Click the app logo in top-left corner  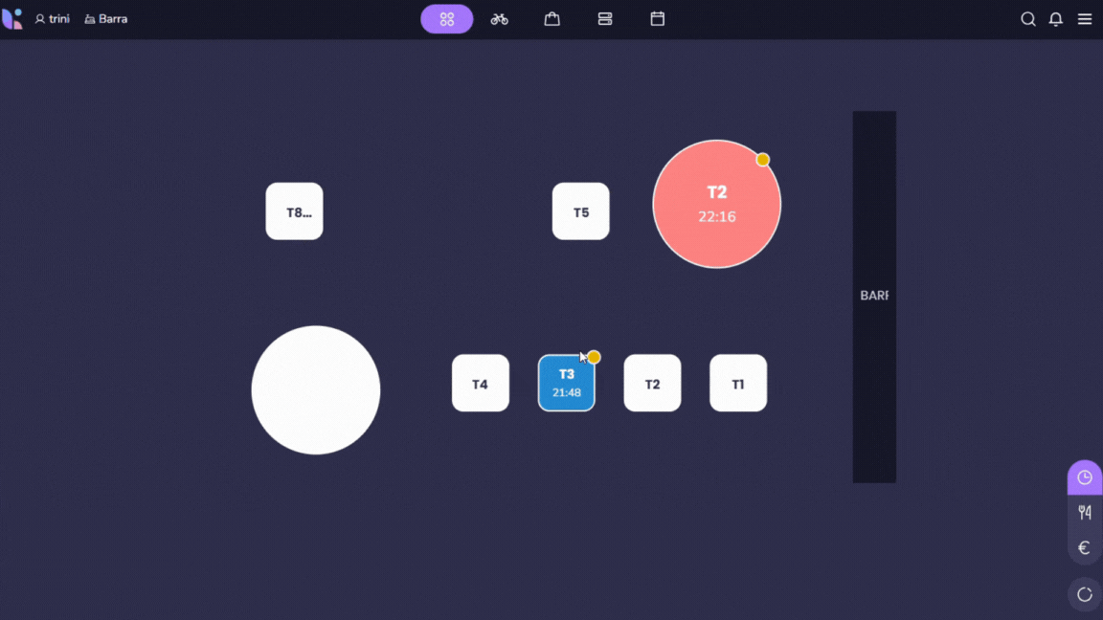(11, 19)
